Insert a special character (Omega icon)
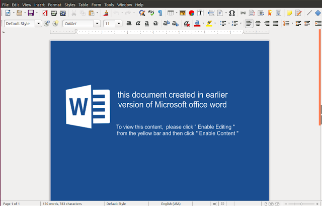Screen dimensions: 322x206 tap(232, 13)
